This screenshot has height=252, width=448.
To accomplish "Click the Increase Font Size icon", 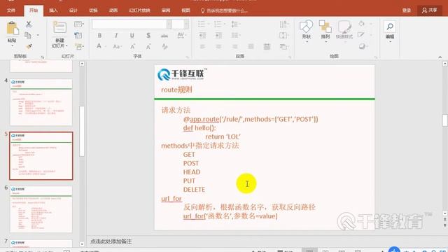I will pos(132,46).
